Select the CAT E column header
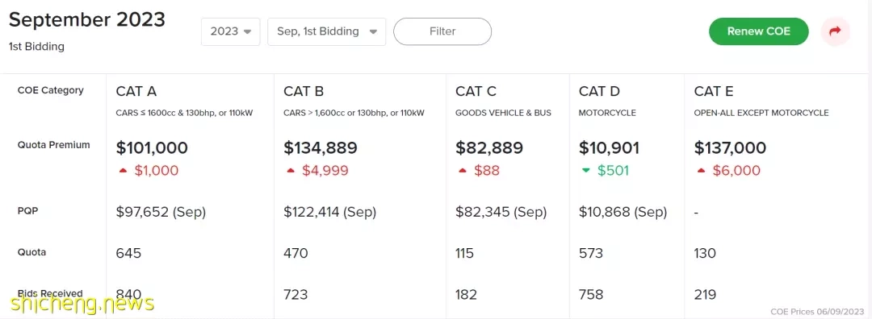 [x=714, y=91]
